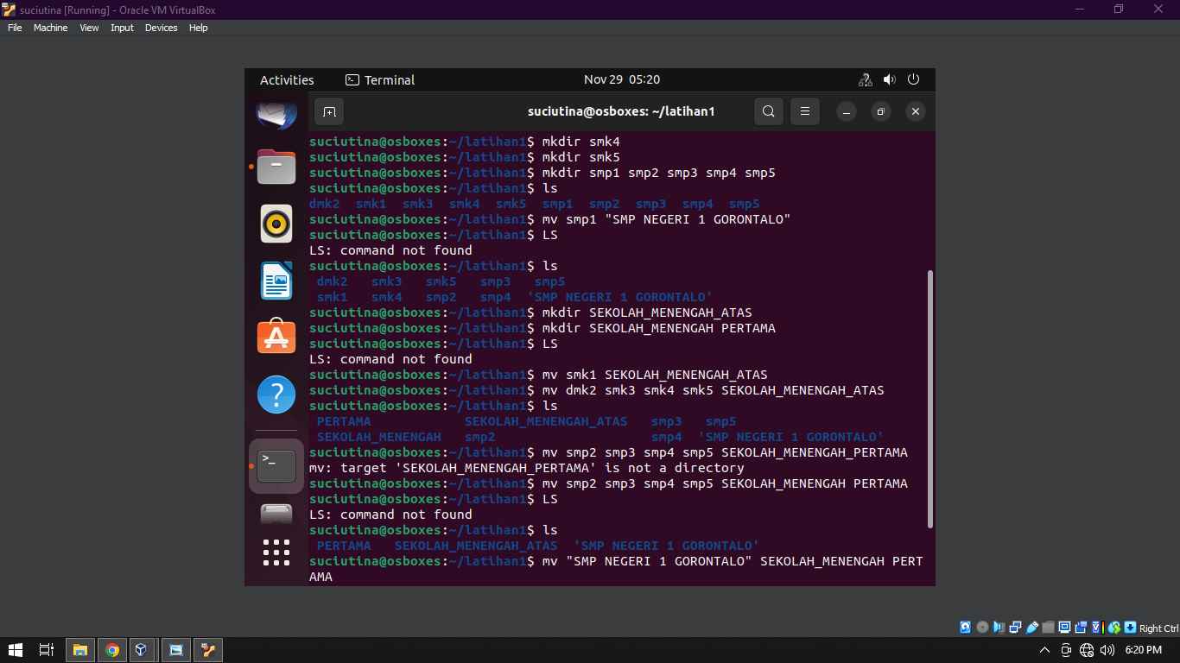Click the error 'is not a directory' line
Screen dimensions: 1180x663
tap(527, 468)
